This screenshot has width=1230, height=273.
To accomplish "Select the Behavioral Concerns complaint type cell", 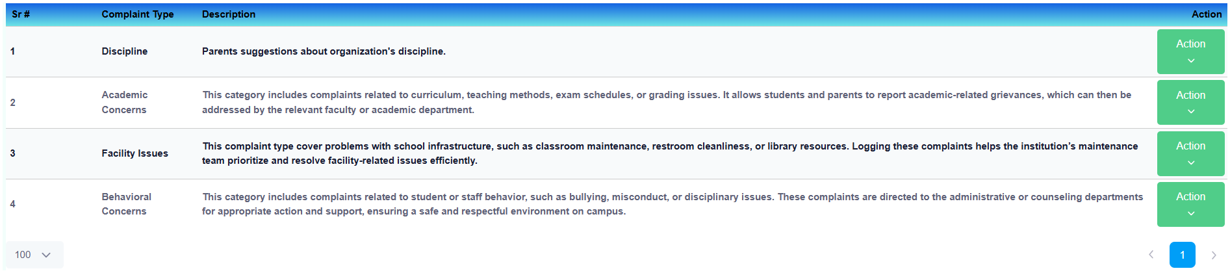I will point(127,204).
